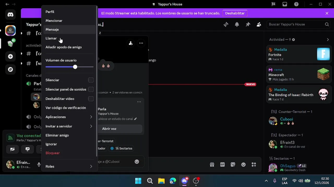Click the search magnifier icon
Viewport: 334px width, 187px height.
point(327,24)
